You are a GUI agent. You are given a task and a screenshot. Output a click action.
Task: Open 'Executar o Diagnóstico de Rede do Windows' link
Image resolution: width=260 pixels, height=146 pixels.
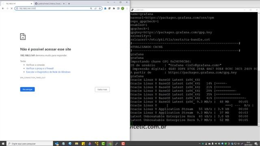48,72
